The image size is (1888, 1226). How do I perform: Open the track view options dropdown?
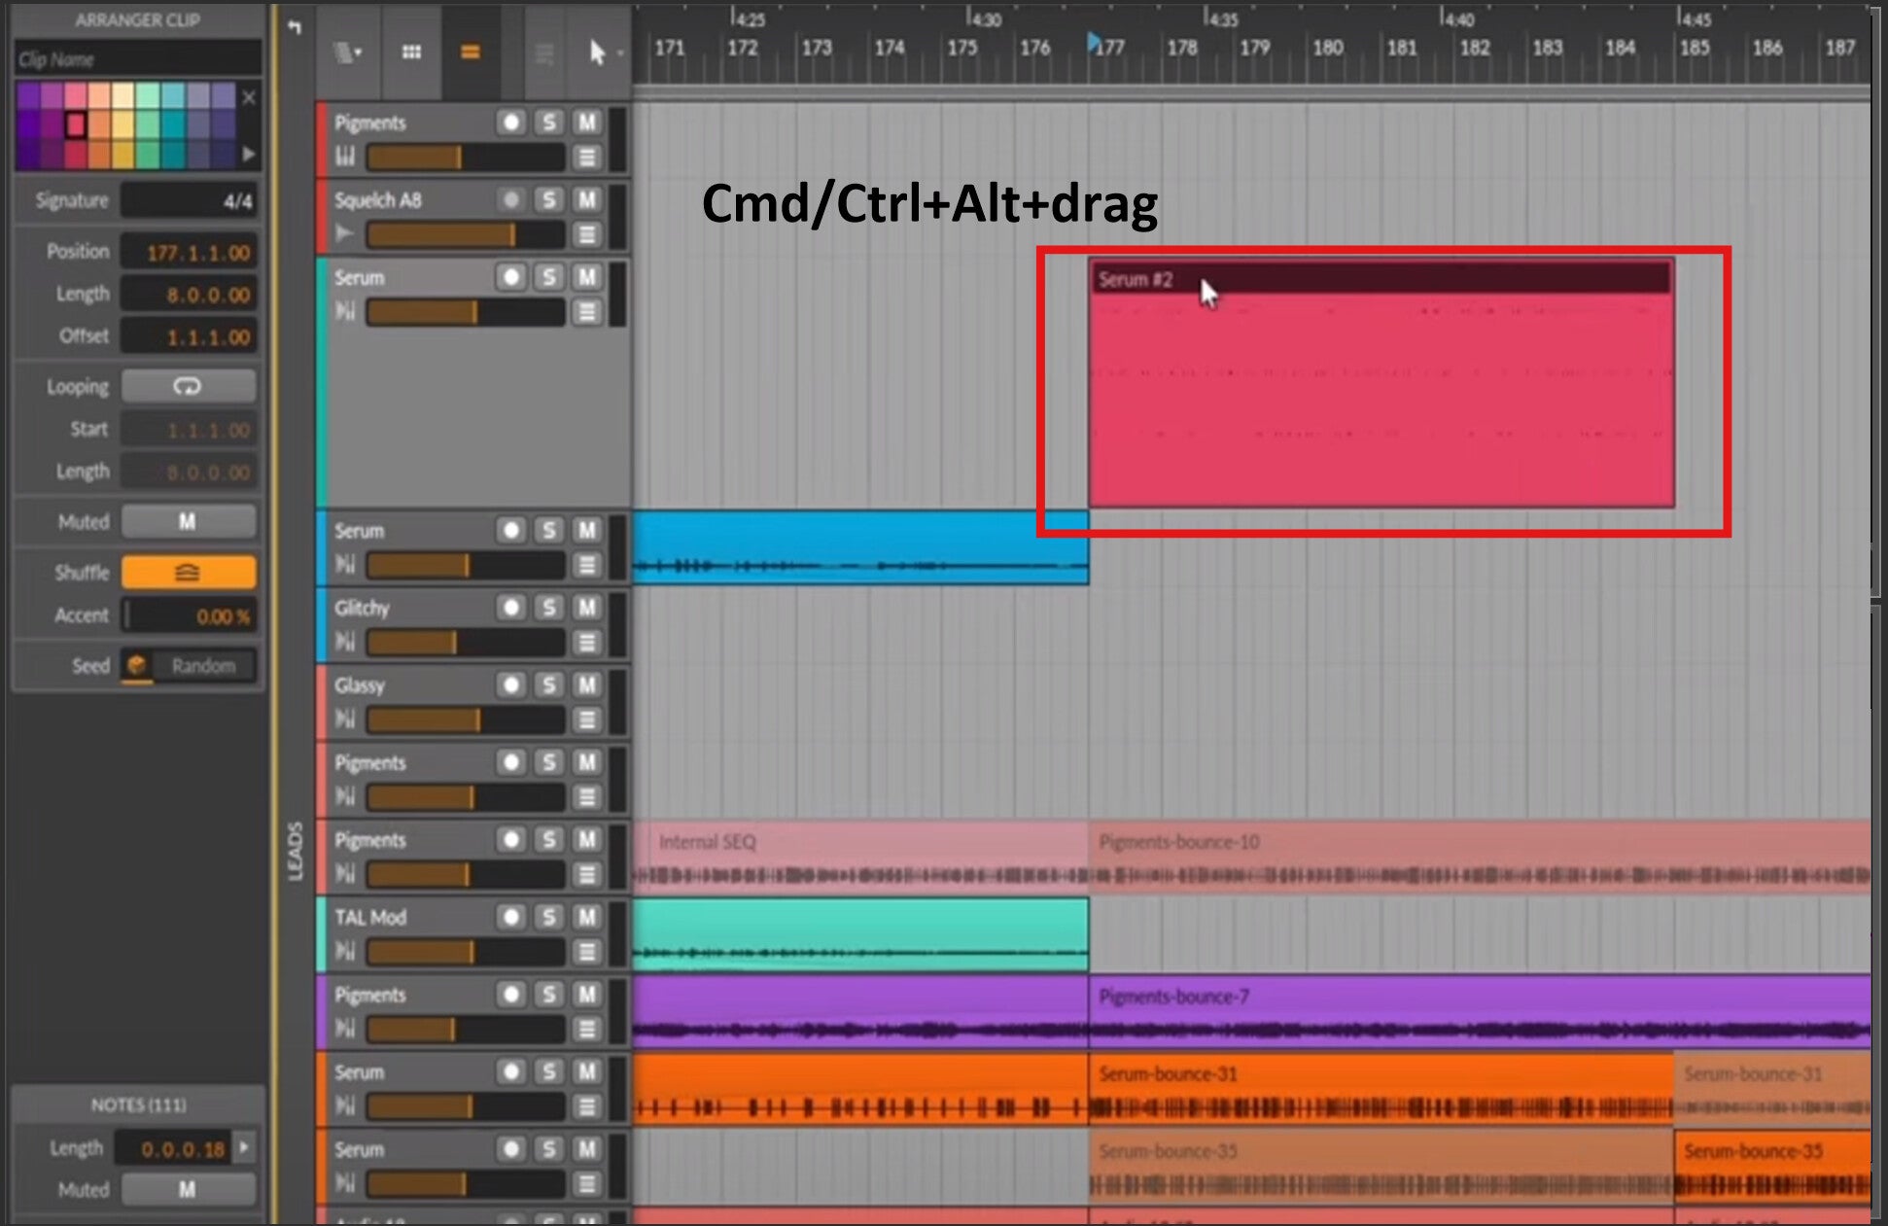click(348, 53)
